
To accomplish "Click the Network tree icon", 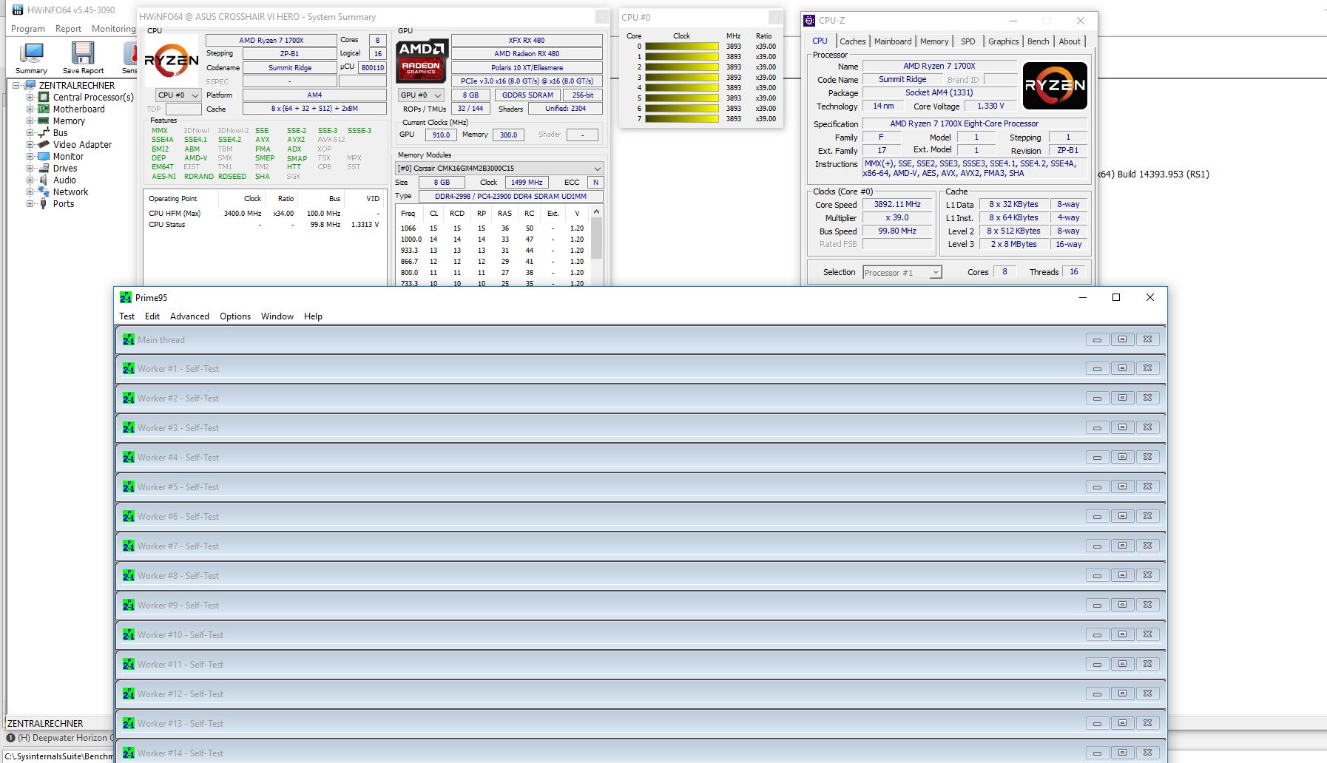I will (44, 191).
